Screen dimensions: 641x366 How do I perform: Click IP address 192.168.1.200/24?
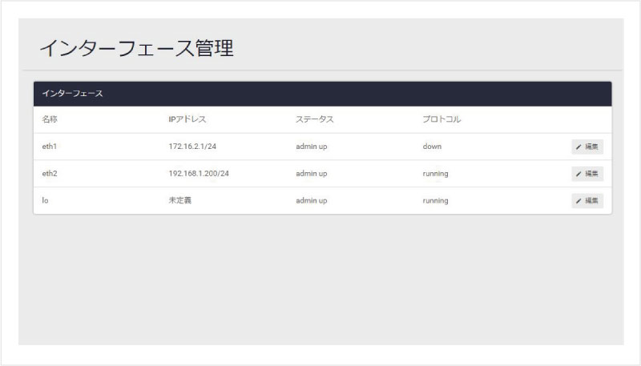(x=199, y=173)
